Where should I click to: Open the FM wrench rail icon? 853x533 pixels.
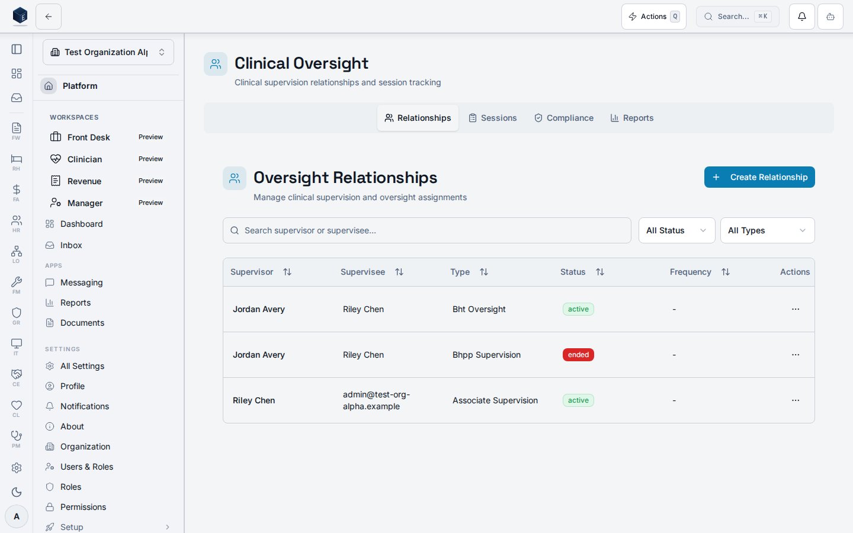[x=17, y=285]
